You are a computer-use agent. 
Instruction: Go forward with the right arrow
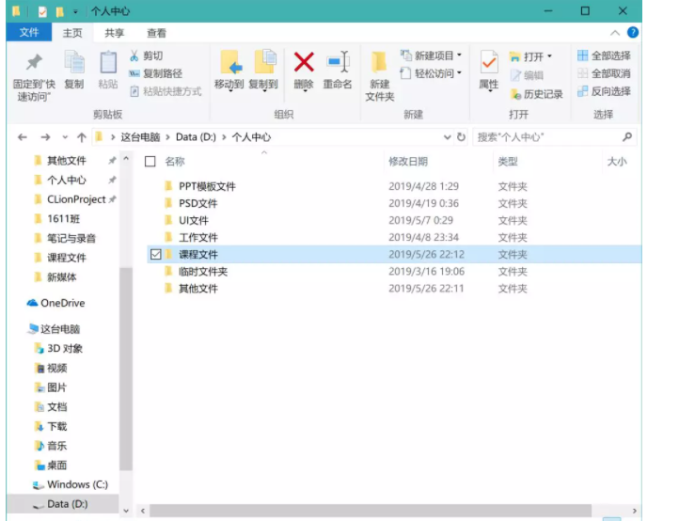[45, 137]
